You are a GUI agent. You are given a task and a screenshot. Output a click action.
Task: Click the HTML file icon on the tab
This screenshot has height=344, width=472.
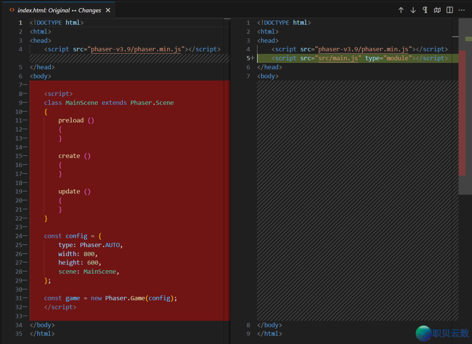[x=12, y=10]
